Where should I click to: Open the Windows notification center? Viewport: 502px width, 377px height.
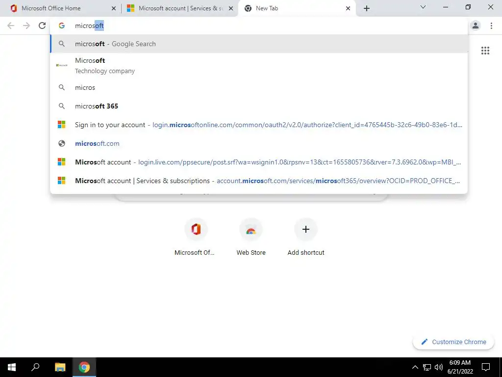486,367
